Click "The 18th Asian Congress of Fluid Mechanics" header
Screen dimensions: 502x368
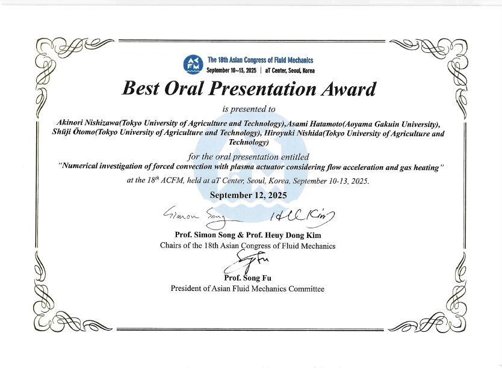(260, 60)
